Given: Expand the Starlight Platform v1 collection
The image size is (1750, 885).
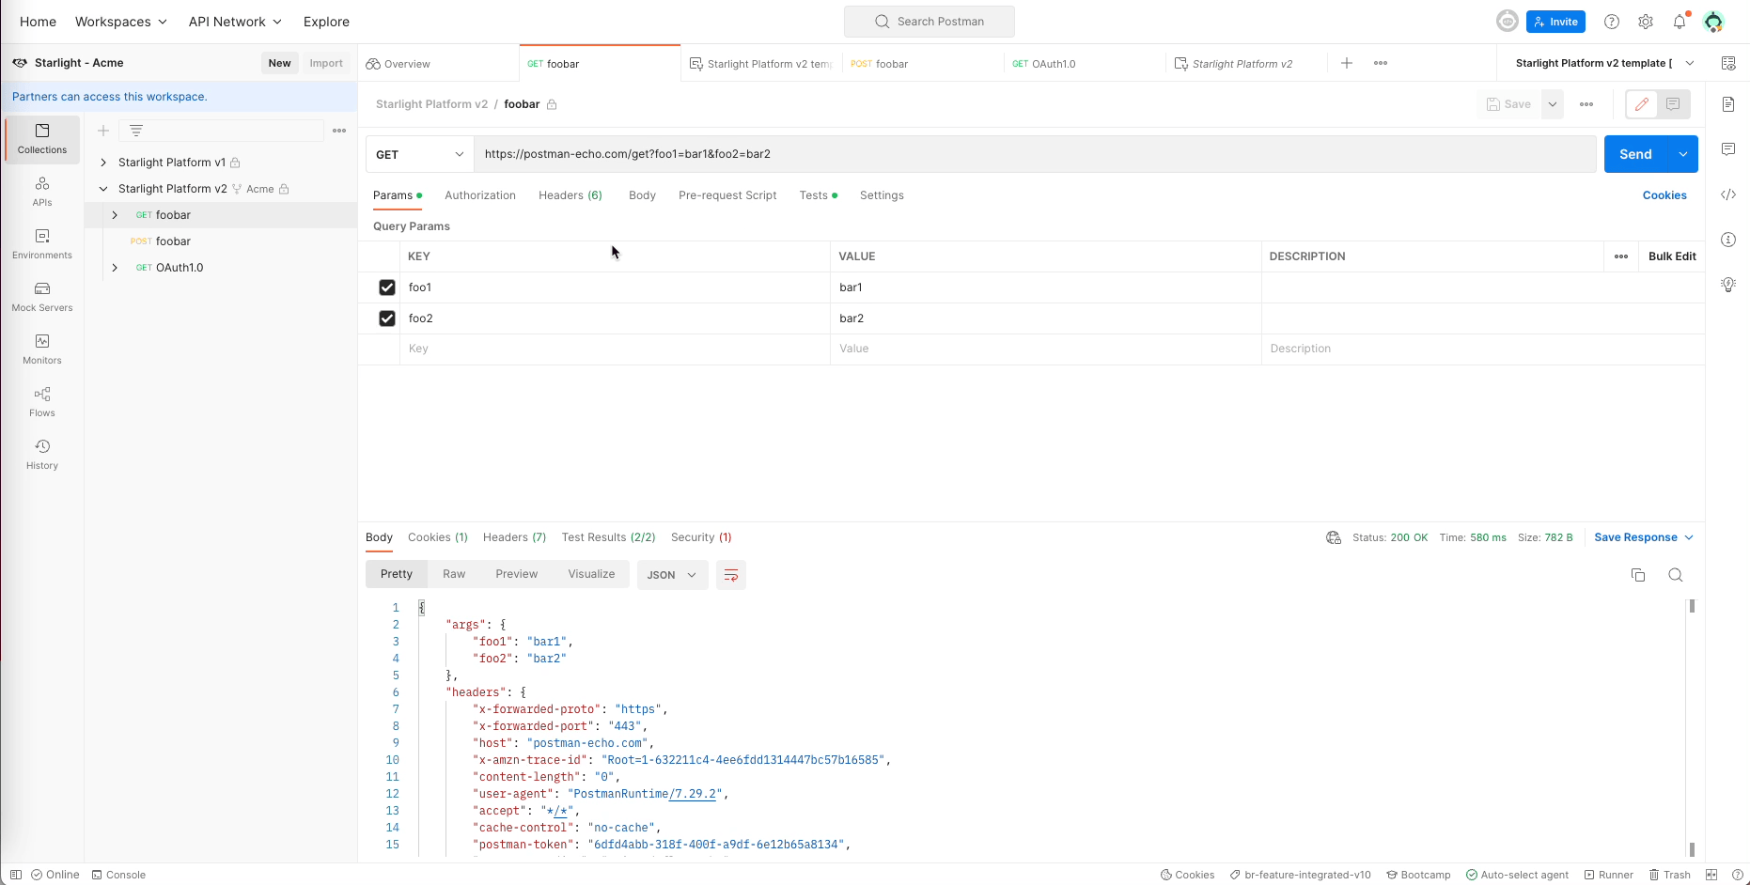Looking at the screenshot, I should (x=103, y=163).
